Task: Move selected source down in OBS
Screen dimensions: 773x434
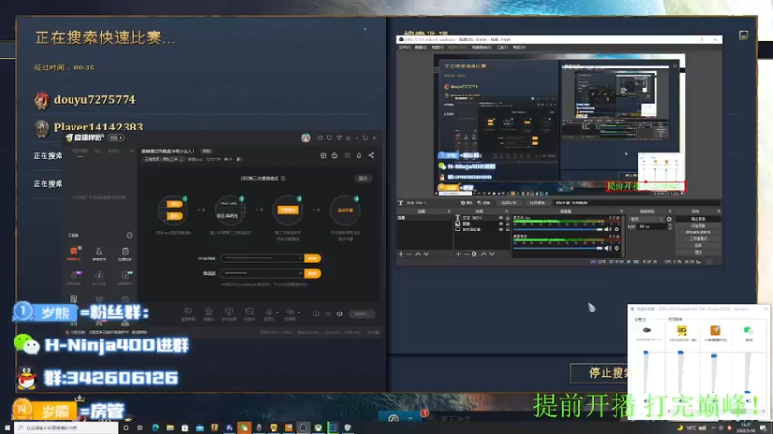Action: point(492,254)
